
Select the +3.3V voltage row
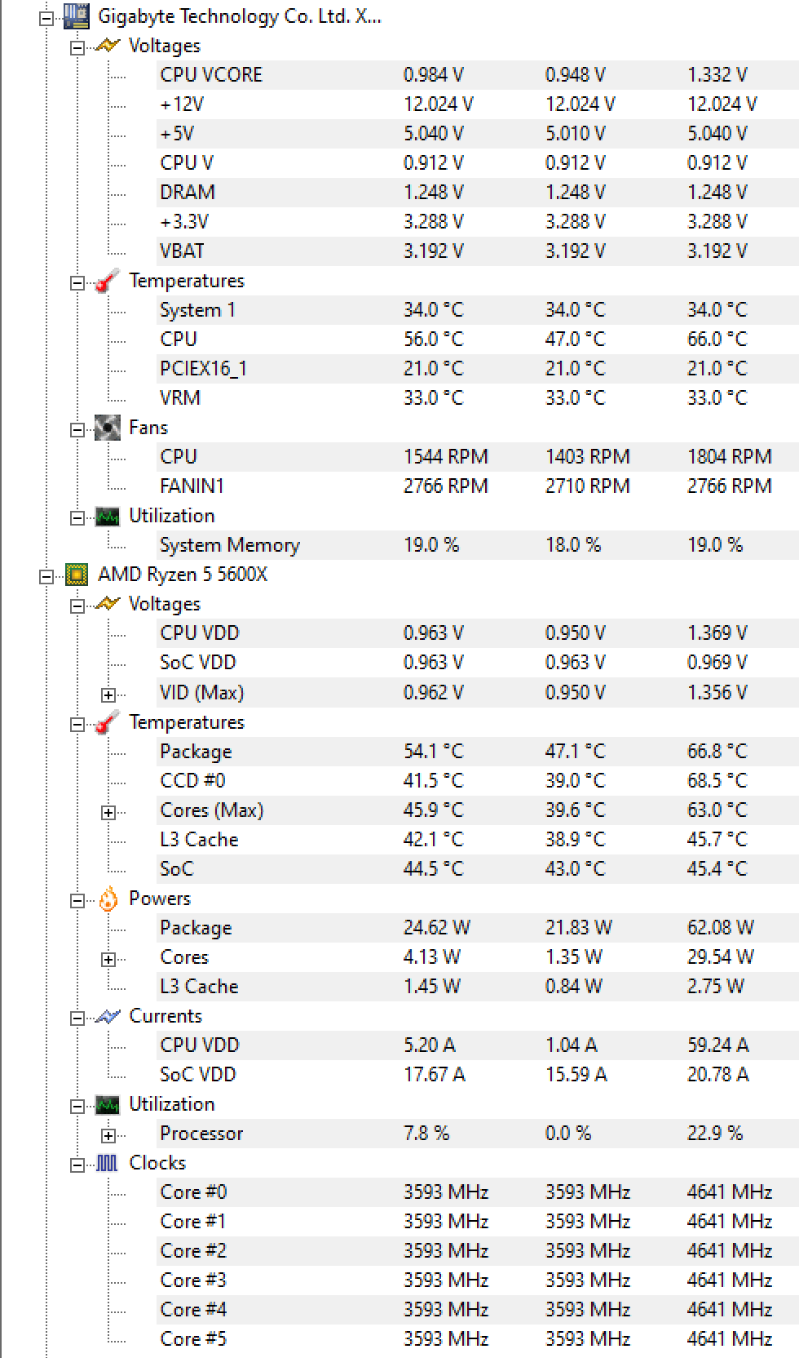[x=478, y=222]
